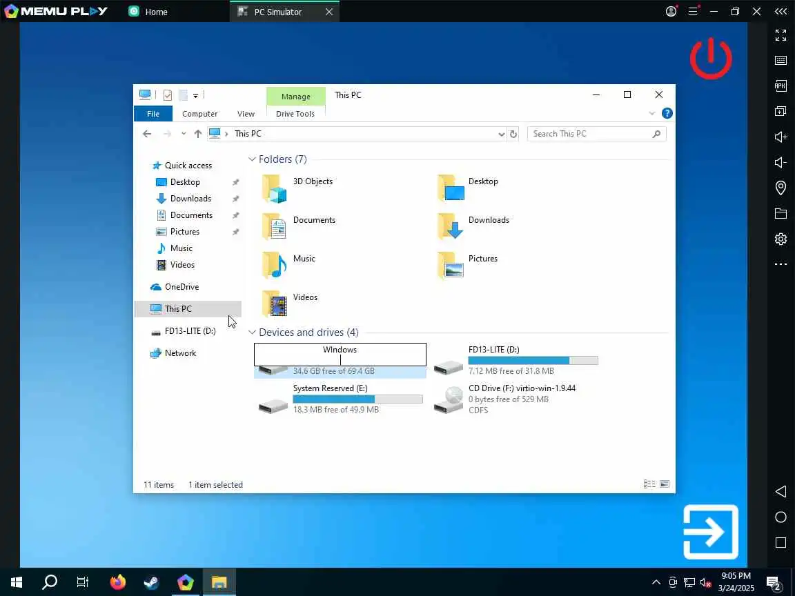Switch to large icons view in status bar
The height and width of the screenshot is (596, 795).
[664, 484]
